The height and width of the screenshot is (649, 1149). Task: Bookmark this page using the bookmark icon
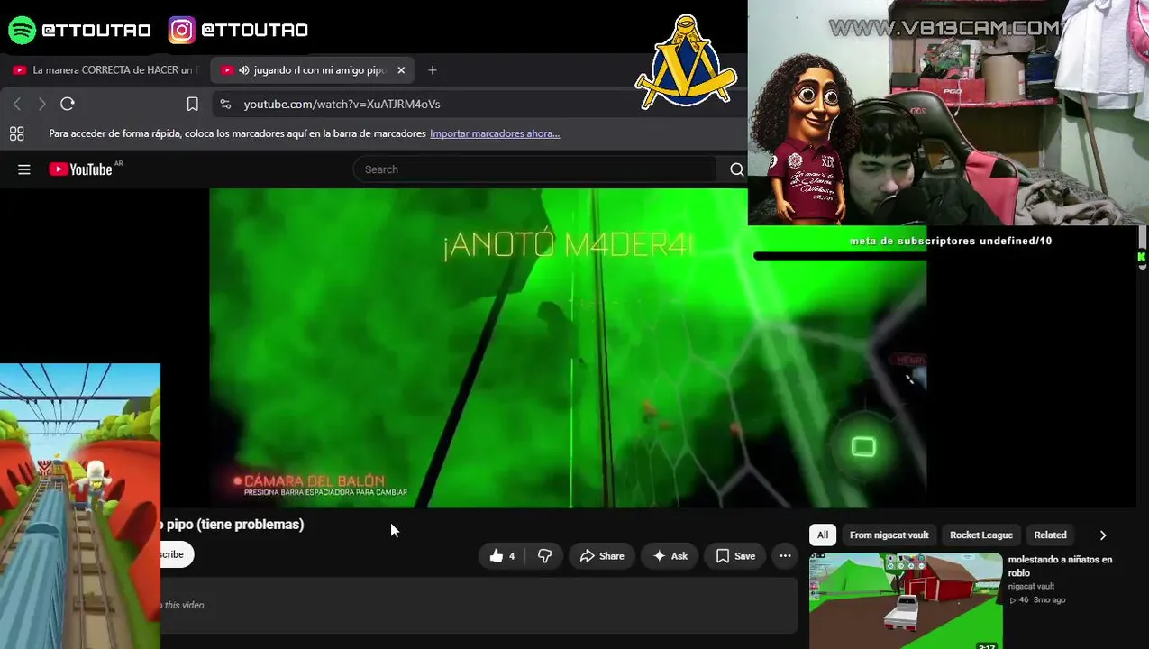pyautogui.click(x=192, y=104)
